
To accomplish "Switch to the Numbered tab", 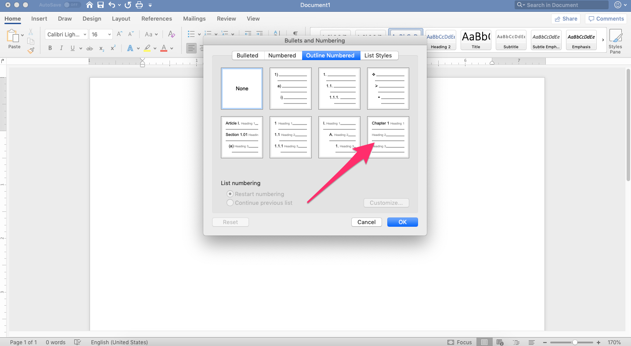I will [x=282, y=55].
